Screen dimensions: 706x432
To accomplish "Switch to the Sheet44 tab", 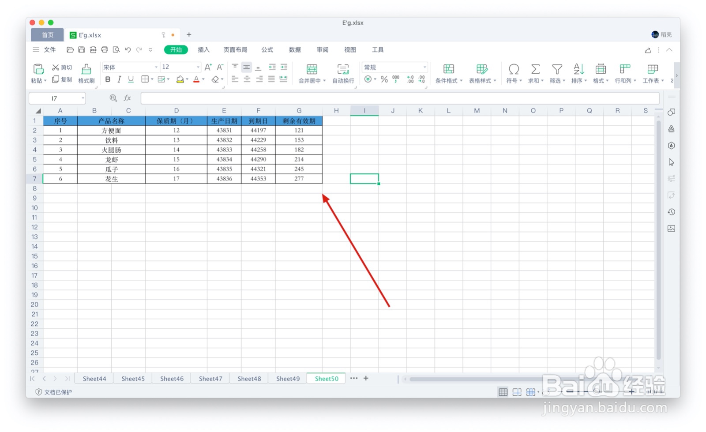I will pos(94,379).
